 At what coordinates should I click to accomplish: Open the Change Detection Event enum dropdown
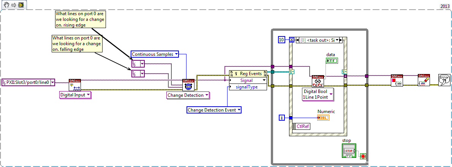pos(239,110)
